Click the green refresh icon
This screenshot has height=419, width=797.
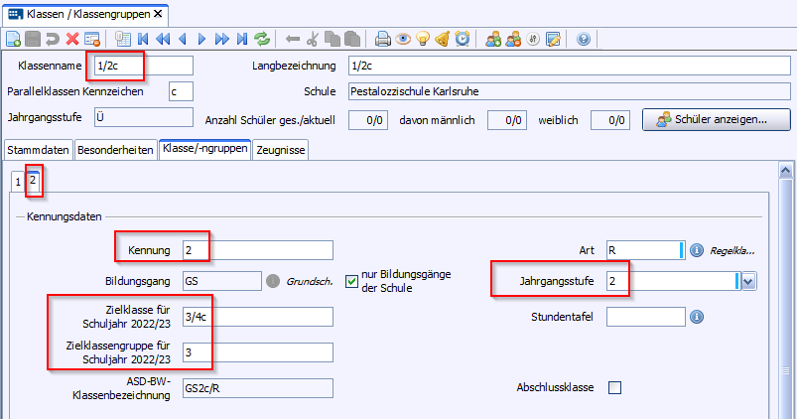point(262,40)
